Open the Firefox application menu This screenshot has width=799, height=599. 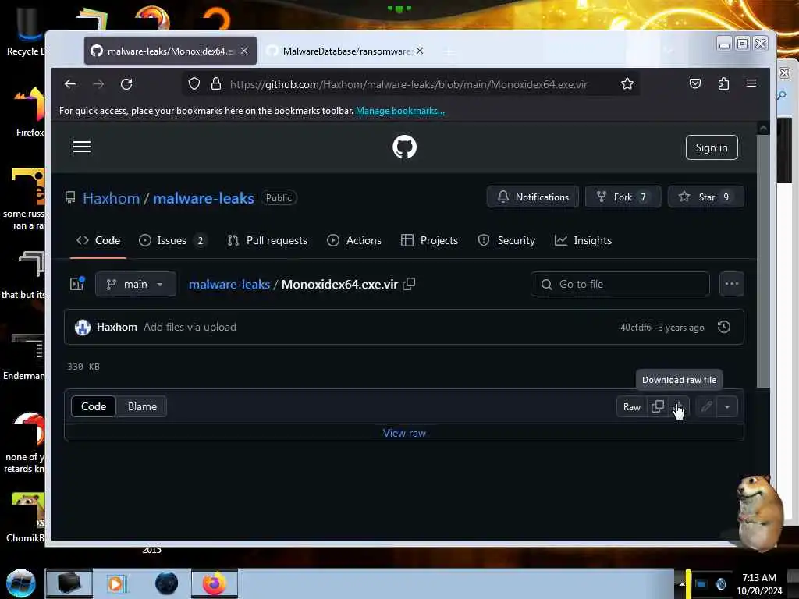(751, 83)
